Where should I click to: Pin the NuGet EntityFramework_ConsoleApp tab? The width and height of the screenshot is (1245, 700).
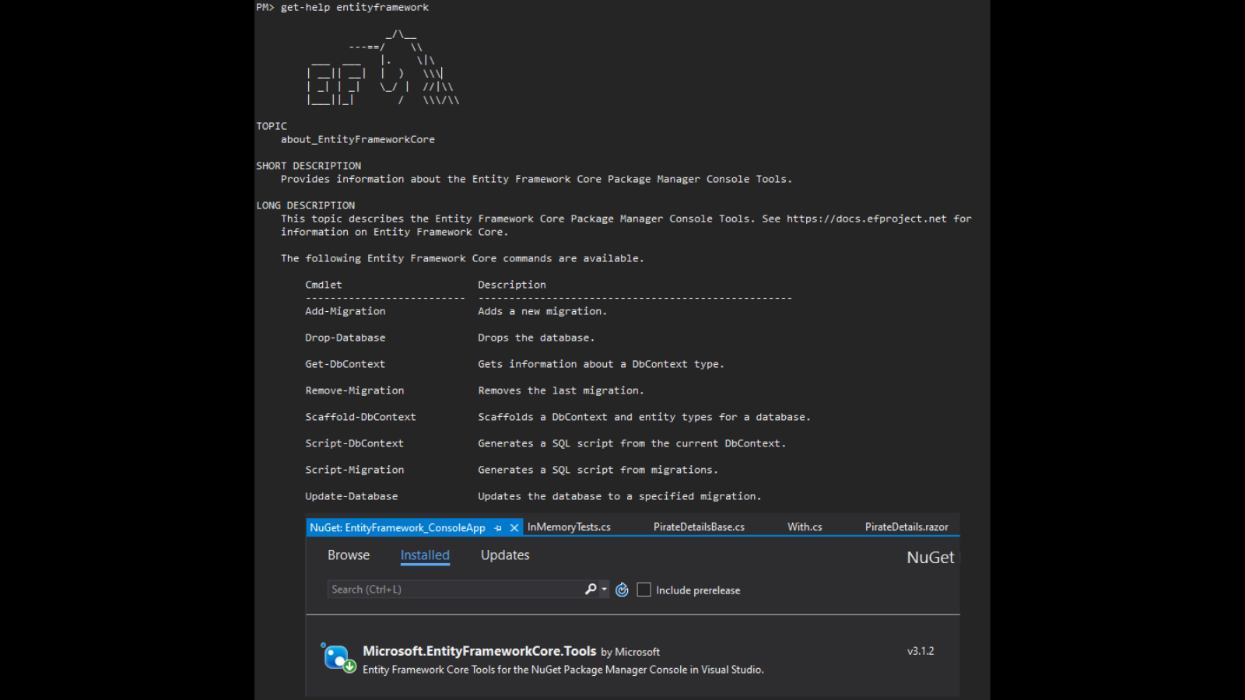coord(498,528)
